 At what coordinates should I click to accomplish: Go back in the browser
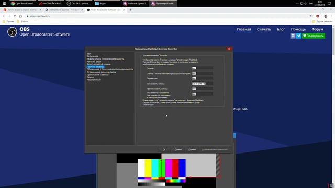coord(4,16)
